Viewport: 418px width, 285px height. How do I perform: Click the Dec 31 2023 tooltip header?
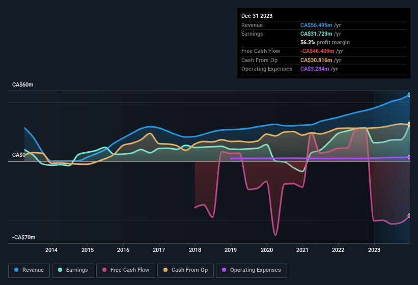(x=257, y=16)
